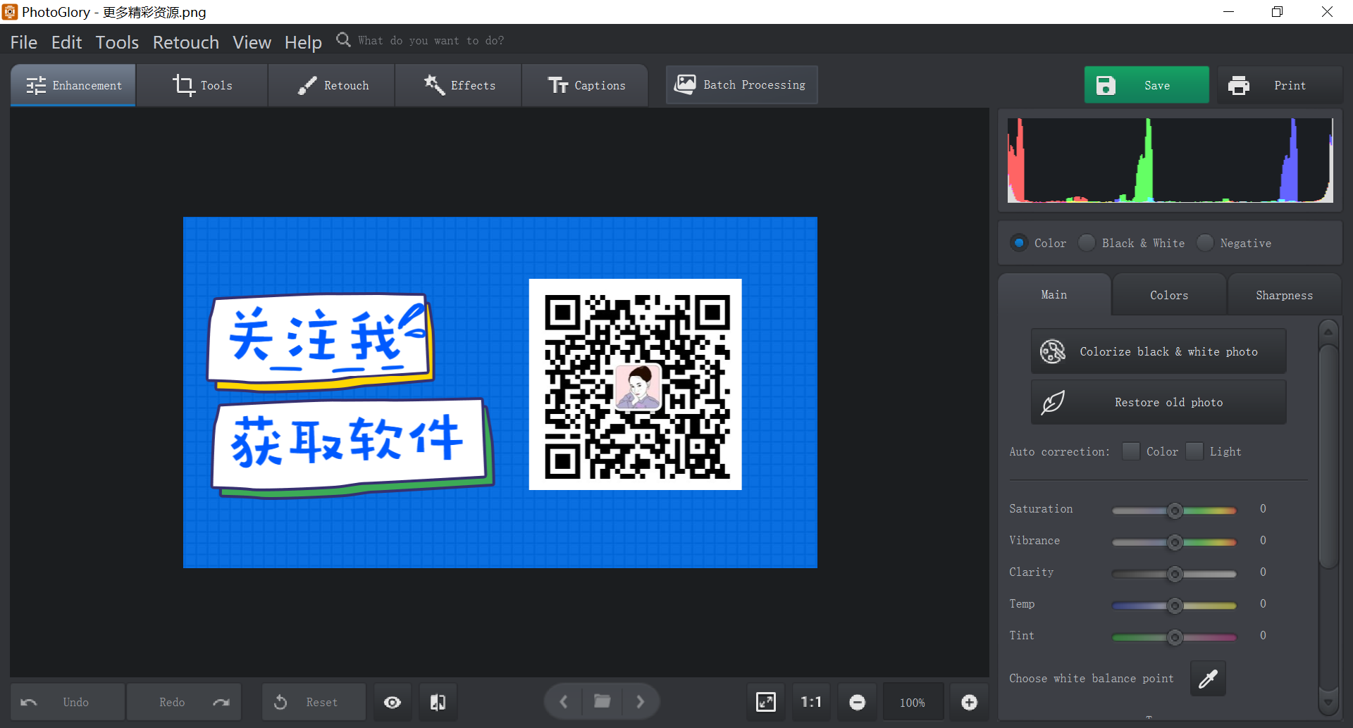Open the Edit menu
This screenshot has height=728, width=1353.
[67, 42]
